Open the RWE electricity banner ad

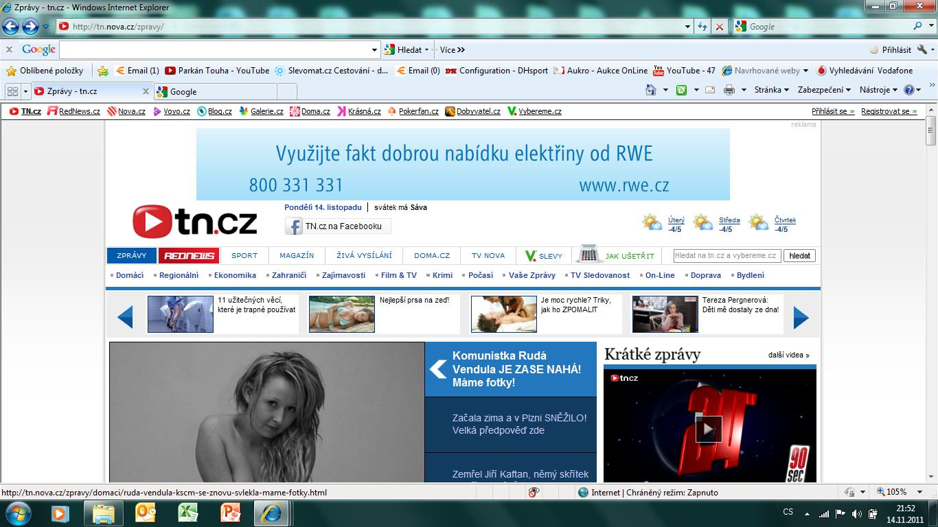point(463,165)
